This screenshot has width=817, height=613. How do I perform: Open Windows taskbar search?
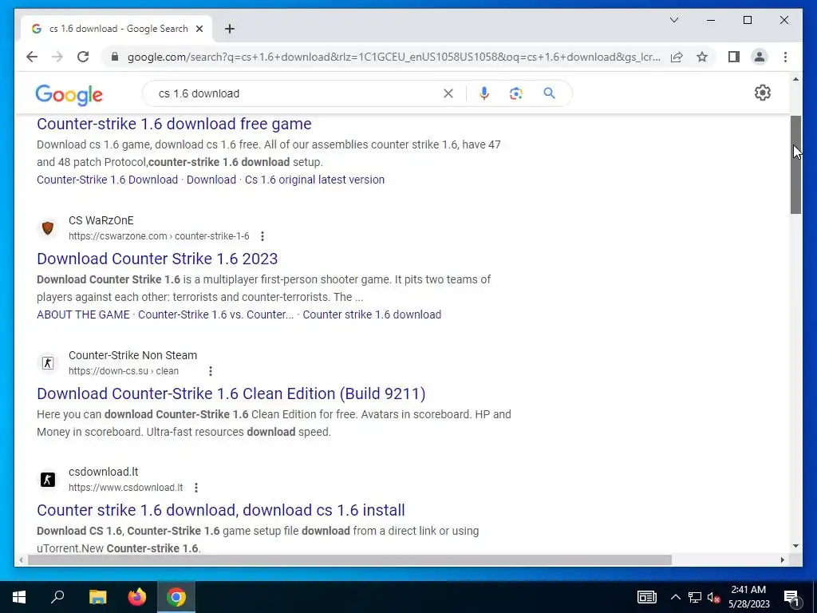[x=57, y=597]
